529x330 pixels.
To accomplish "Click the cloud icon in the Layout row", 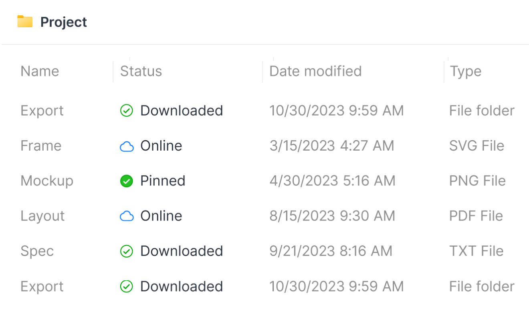I will click(x=127, y=216).
